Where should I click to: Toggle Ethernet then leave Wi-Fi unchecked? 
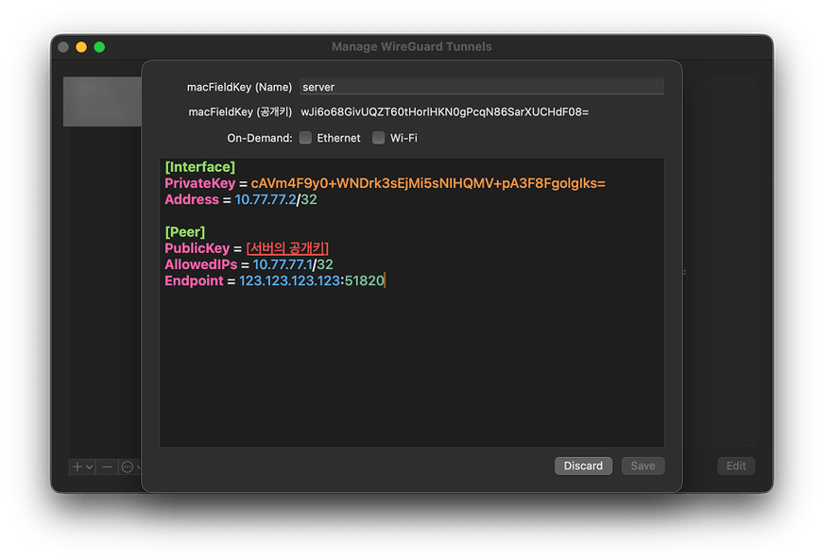(x=304, y=137)
